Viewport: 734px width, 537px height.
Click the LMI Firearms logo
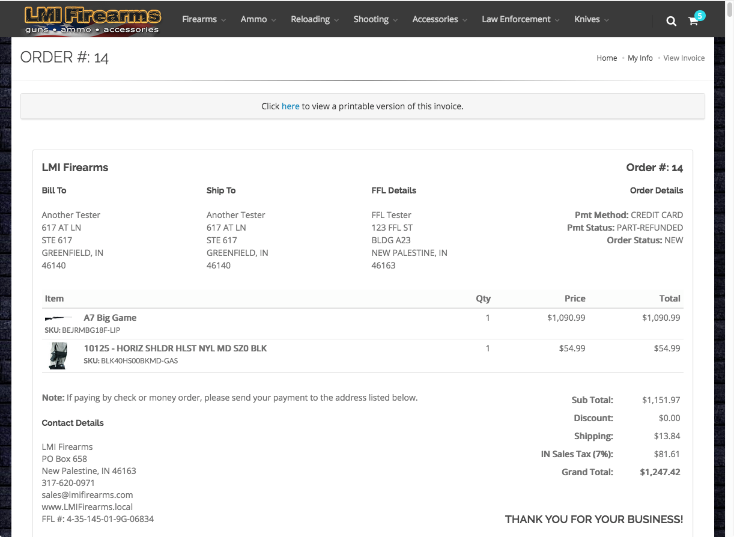click(x=93, y=20)
